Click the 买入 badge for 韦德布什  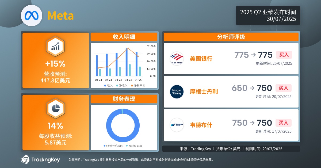click(284, 123)
